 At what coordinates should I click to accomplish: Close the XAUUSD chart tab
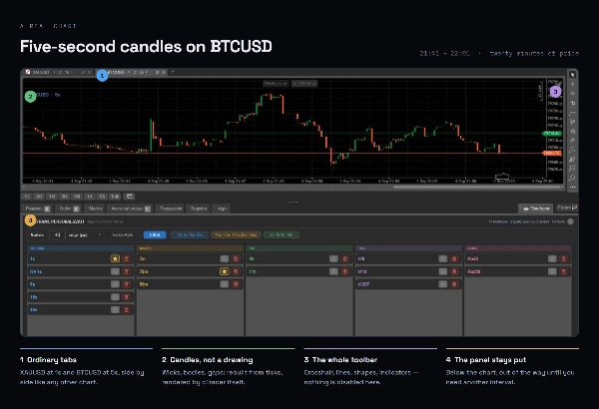(90, 72)
